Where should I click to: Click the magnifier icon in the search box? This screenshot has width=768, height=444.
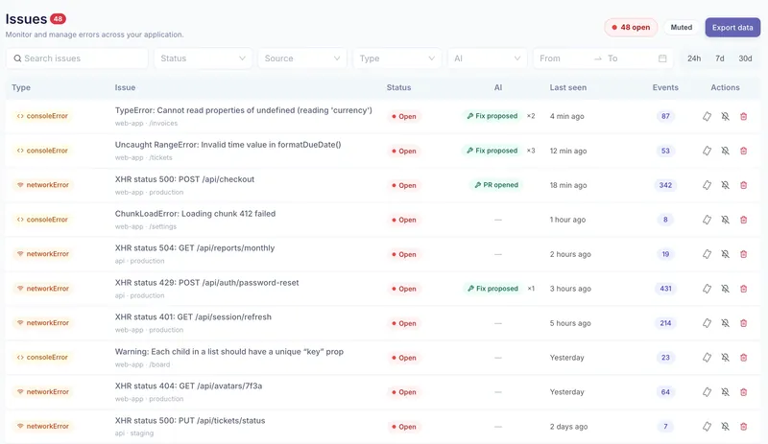point(17,58)
